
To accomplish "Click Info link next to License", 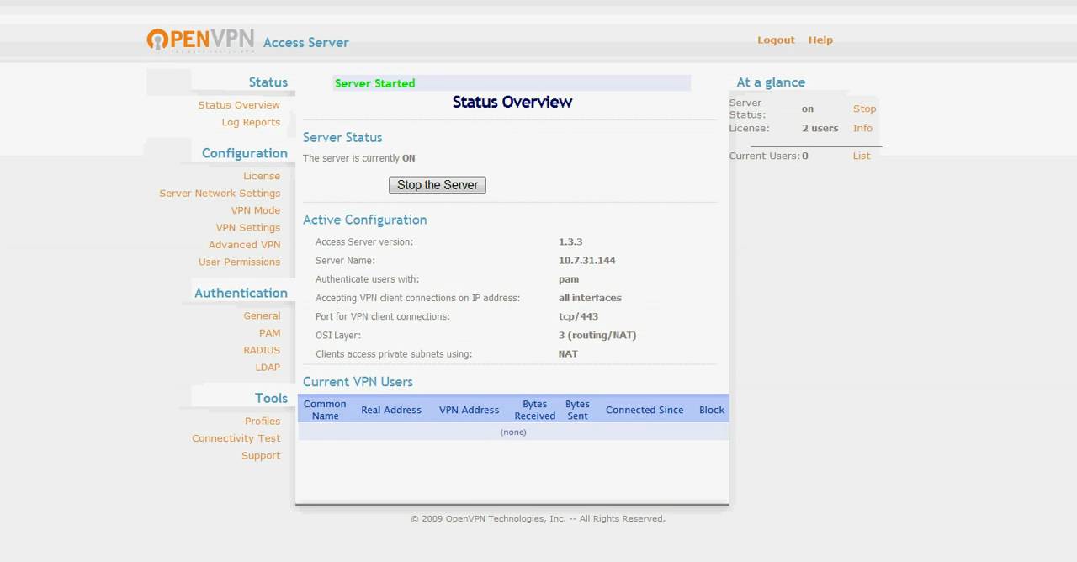I will [x=862, y=128].
